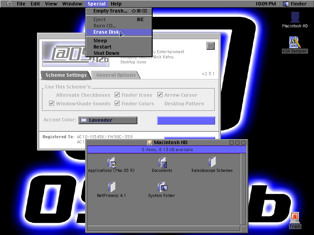Switch to the General Options tab
The image size is (314, 235).
pos(116,75)
